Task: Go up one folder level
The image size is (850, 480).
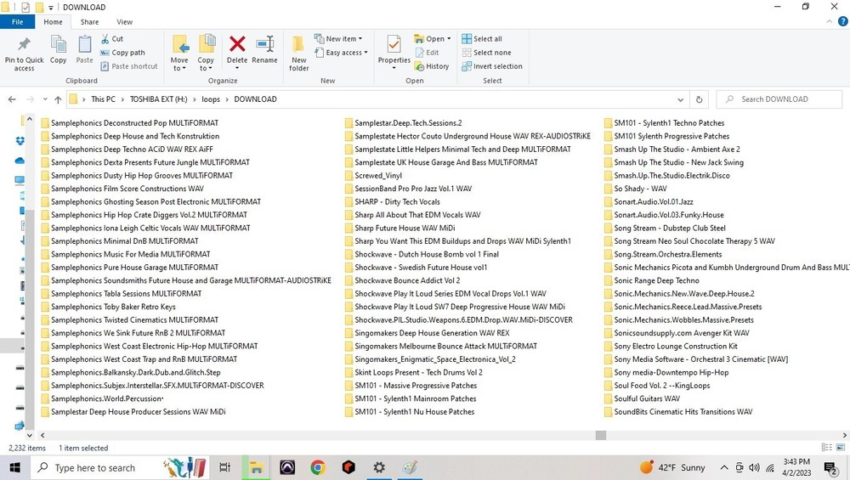Action: tap(58, 99)
